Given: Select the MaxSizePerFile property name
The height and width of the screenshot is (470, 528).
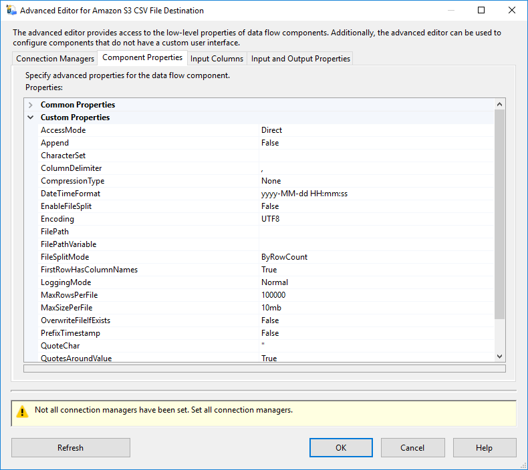Looking at the screenshot, I should [x=66, y=308].
